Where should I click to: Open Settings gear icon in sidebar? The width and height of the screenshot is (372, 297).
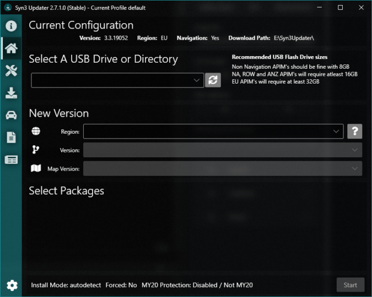[12, 285]
